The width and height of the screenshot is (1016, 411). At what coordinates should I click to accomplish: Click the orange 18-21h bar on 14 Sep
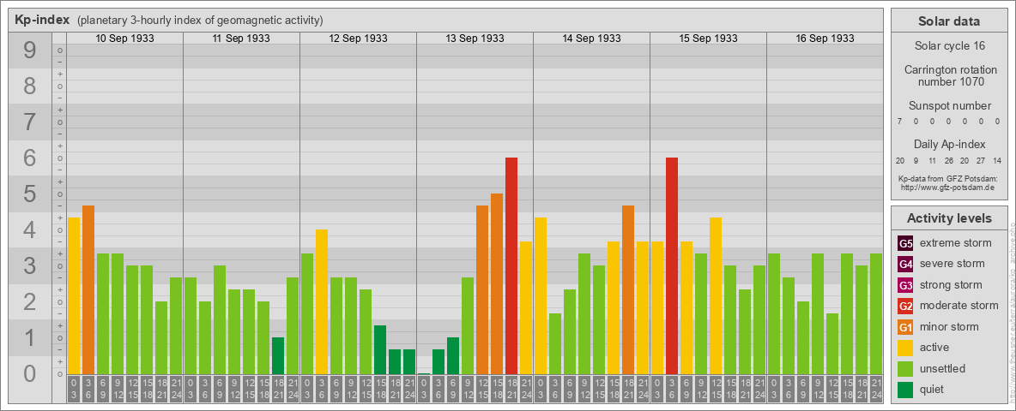coord(628,289)
